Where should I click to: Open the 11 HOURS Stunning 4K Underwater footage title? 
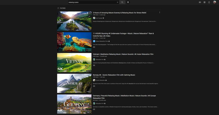point(123,35)
